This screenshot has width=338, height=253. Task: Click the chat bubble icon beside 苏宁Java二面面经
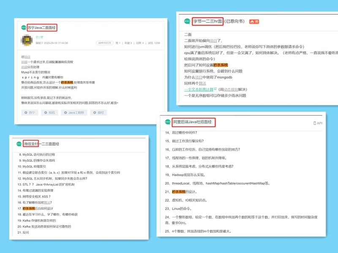click(24, 27)
